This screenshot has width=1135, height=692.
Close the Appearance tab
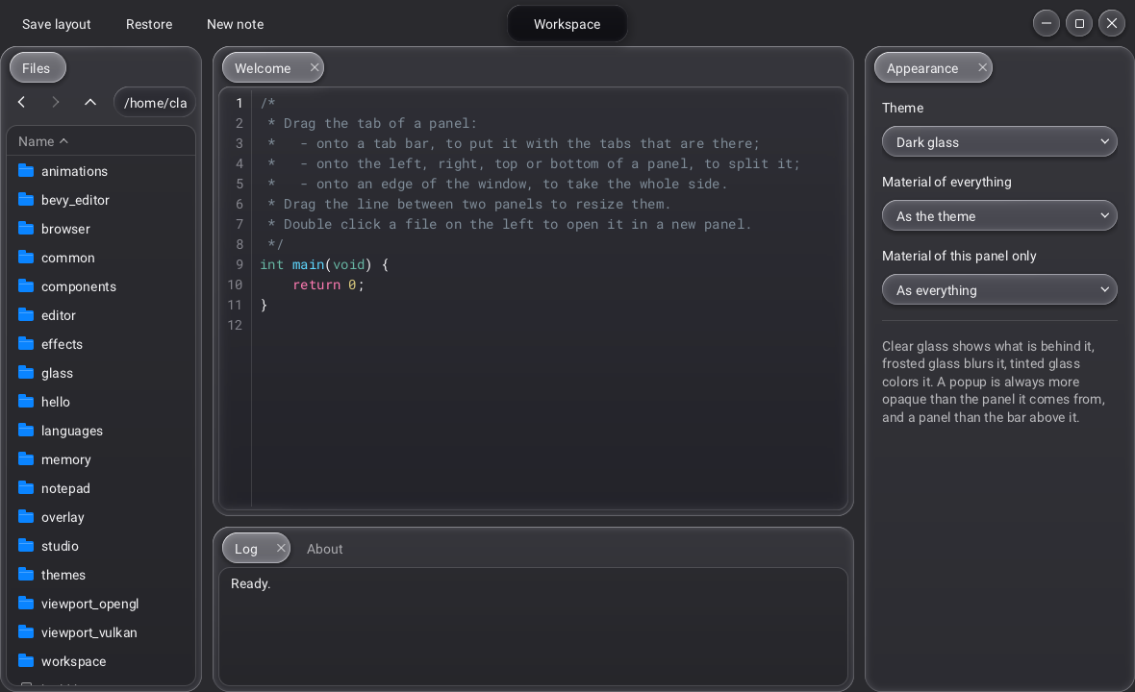click(982, 67)
